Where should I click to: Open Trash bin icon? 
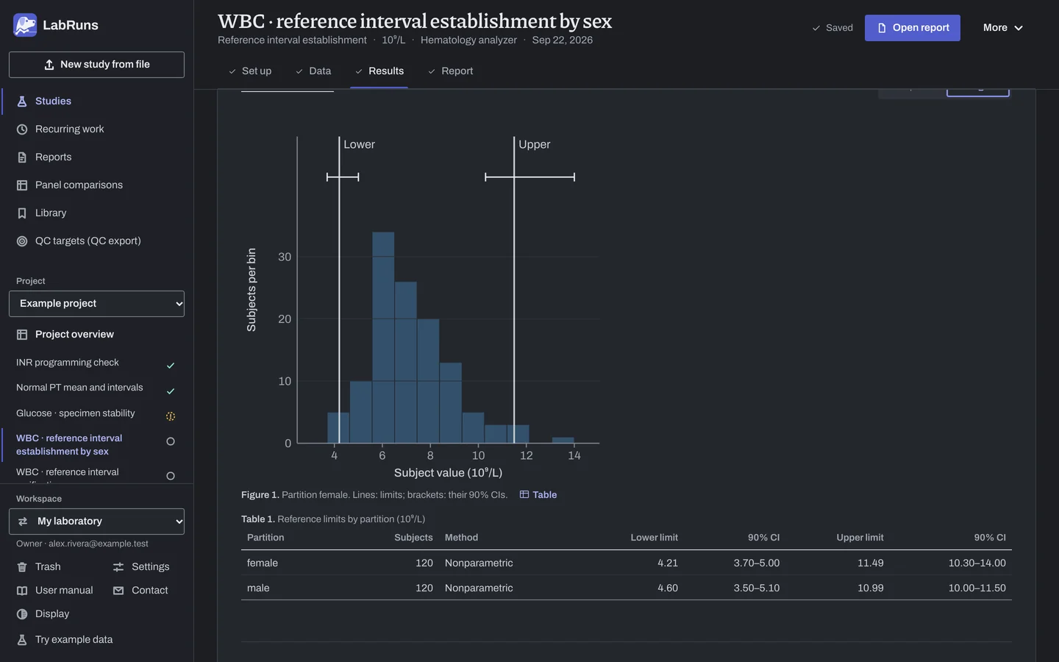pyautogui.click(x=22, y=567)
